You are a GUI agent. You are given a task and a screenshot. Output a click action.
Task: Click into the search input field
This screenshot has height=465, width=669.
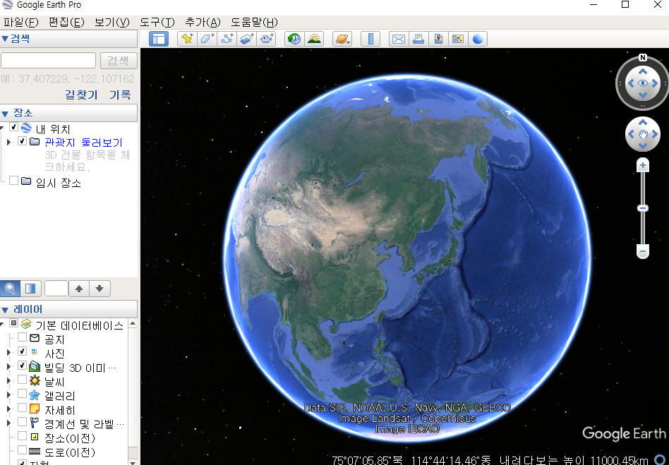pos(48,61)
